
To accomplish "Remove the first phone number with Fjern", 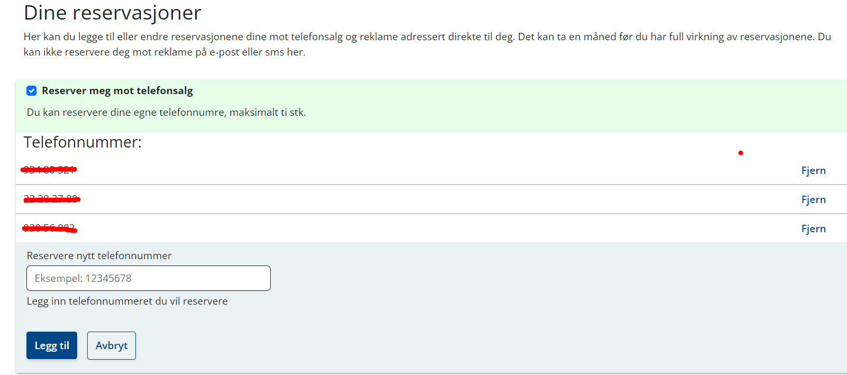I will 813,171.
